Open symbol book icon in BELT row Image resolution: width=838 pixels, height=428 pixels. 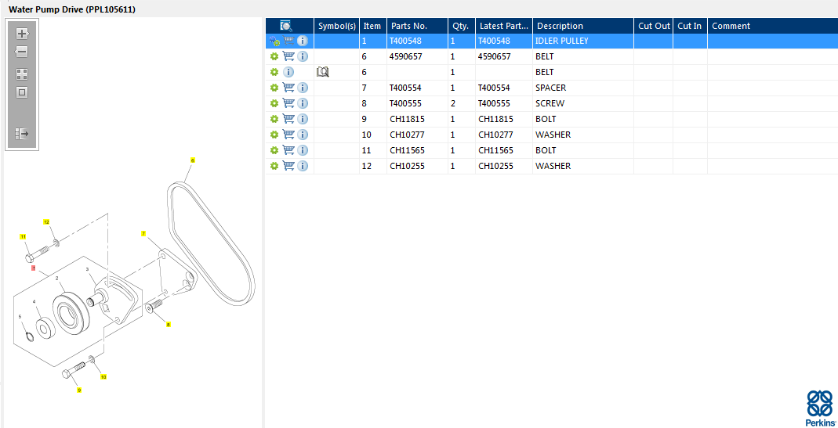[322, 72]
